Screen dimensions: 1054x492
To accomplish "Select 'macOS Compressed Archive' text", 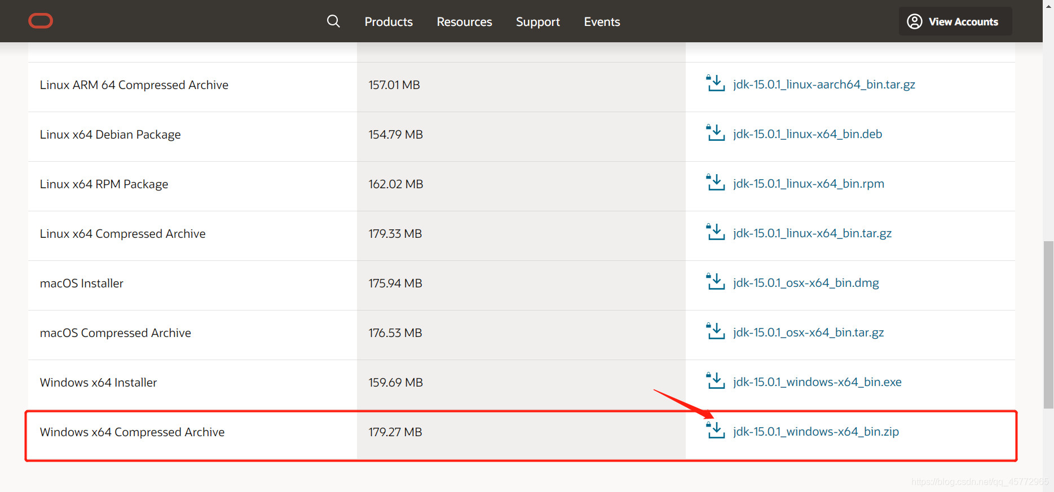I will 115,333.
